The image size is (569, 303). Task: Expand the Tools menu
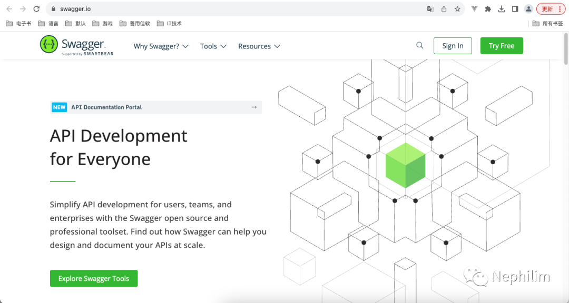click(213, 46)
